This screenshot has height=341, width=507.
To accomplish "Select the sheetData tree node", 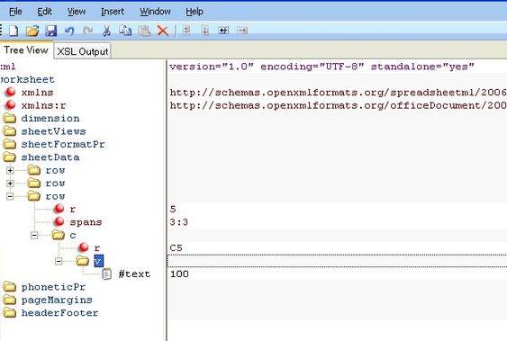I will (50, 157).
